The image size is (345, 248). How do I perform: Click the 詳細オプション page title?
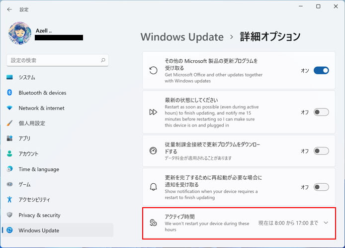point(270,36)
